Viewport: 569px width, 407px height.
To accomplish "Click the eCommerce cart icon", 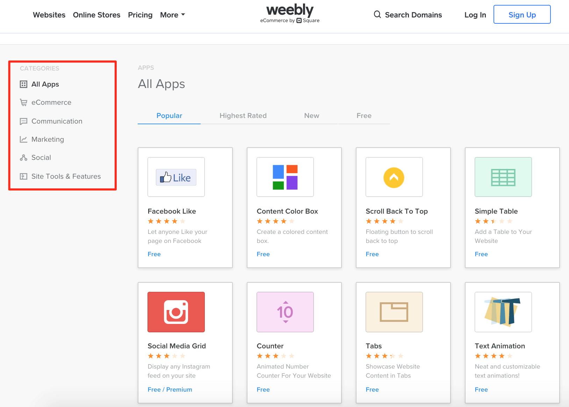I will pos(23,102).
